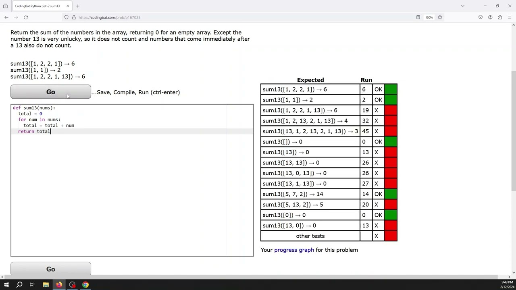Expand the list all tabs dropdown
Viewport: 516px width, 290px height.
[463, 6]
